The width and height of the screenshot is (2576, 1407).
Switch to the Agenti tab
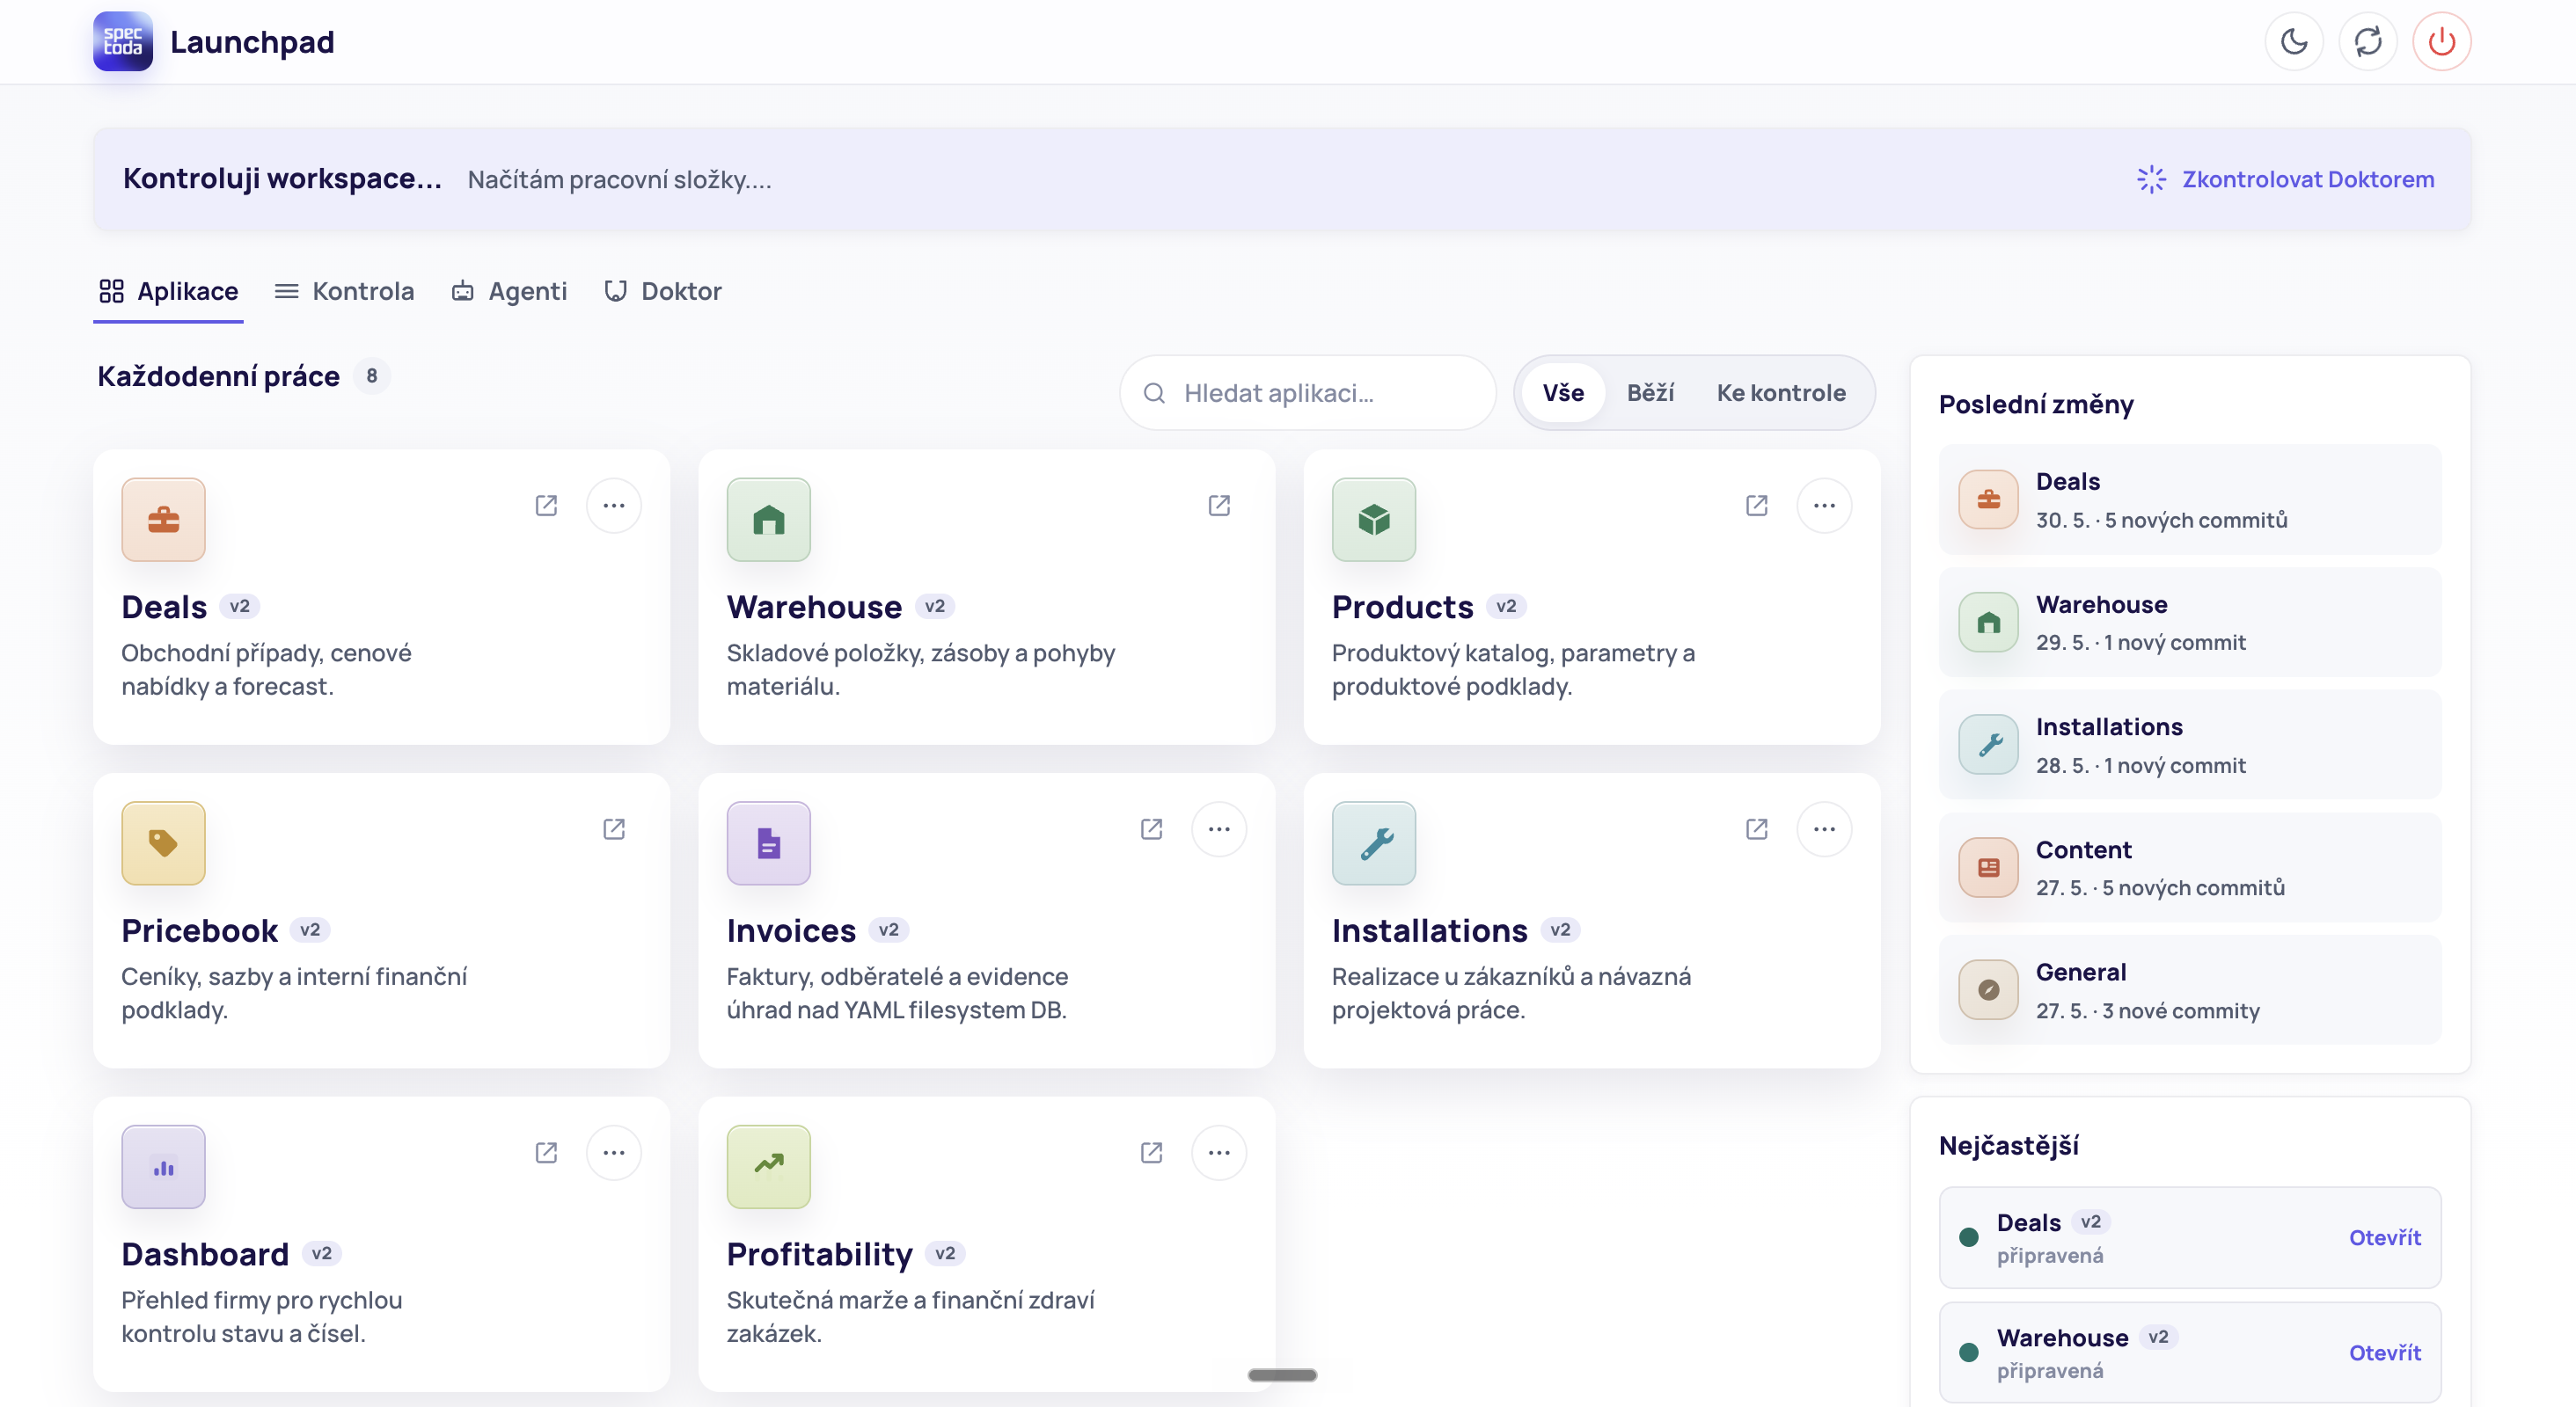click(x=509, y=292)
